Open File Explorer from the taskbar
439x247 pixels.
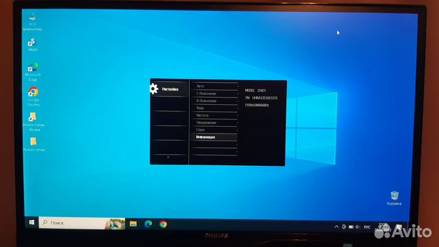[133, 224]
